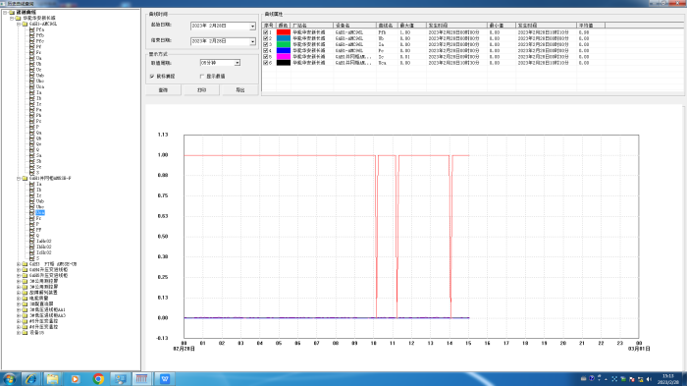Enable the 显示数值 checkbox
687x386 pixels.
click(202, 77)
